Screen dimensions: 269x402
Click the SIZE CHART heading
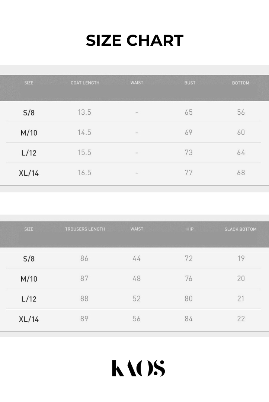coord(135,41)
